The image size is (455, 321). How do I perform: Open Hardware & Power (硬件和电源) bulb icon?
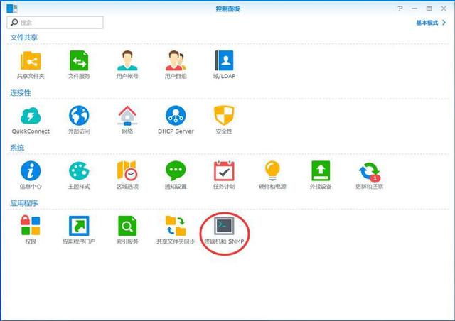click(272, 170)
